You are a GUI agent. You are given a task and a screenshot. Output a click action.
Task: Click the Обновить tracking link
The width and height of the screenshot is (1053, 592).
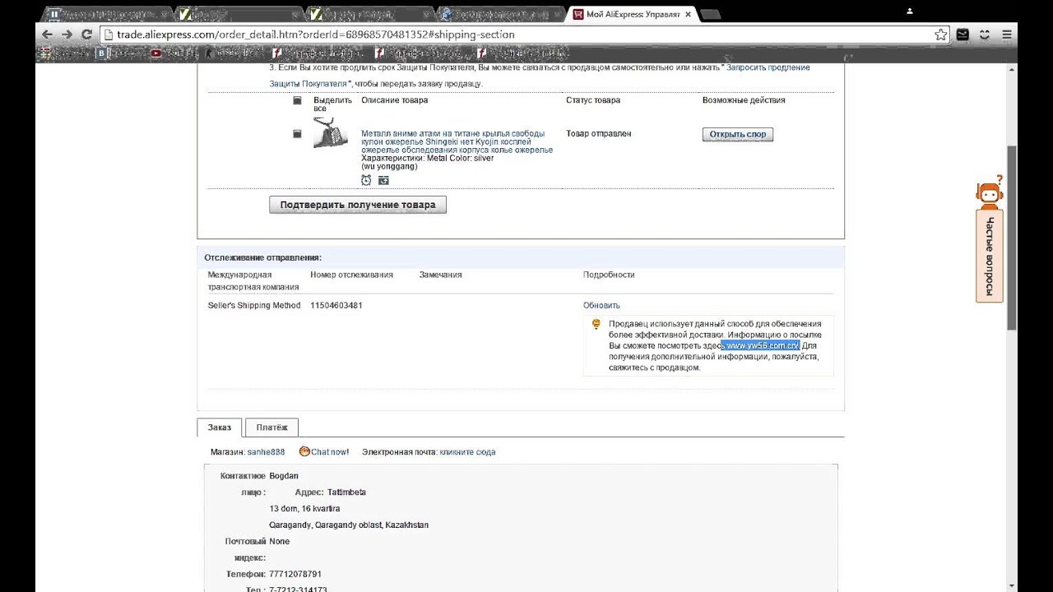(x=601, y=306)
